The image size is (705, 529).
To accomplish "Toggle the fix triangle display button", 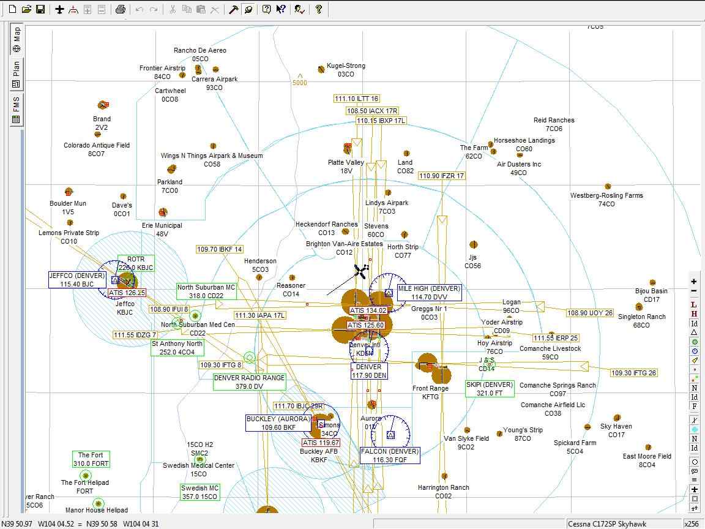I will click(x=694, y=332).
